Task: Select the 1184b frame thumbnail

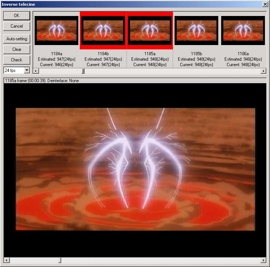Action: click(x=103, y=31)
